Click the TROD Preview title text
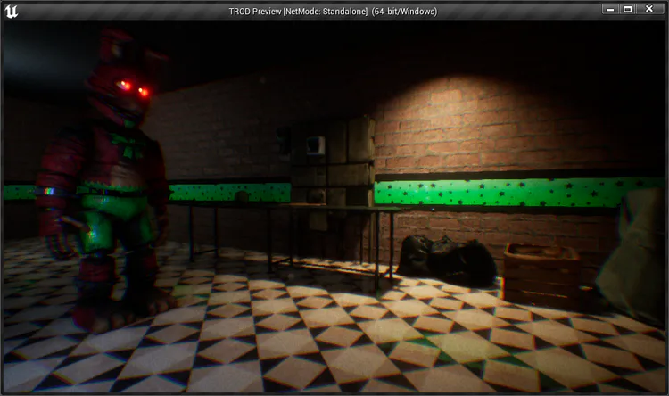669x396 pixels. click(x=333, y=12)
